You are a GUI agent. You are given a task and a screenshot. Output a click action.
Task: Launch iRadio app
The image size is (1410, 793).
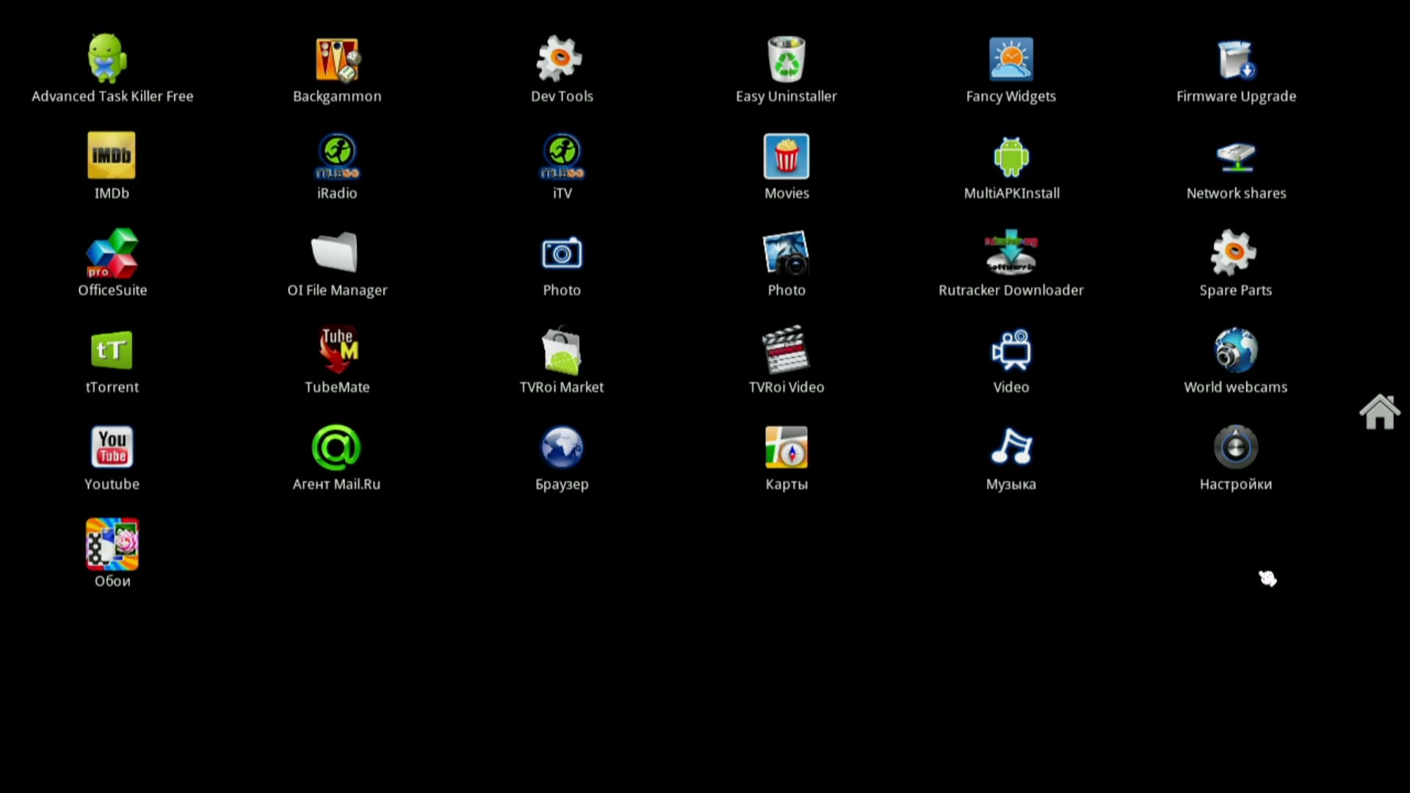pos(337,156)
